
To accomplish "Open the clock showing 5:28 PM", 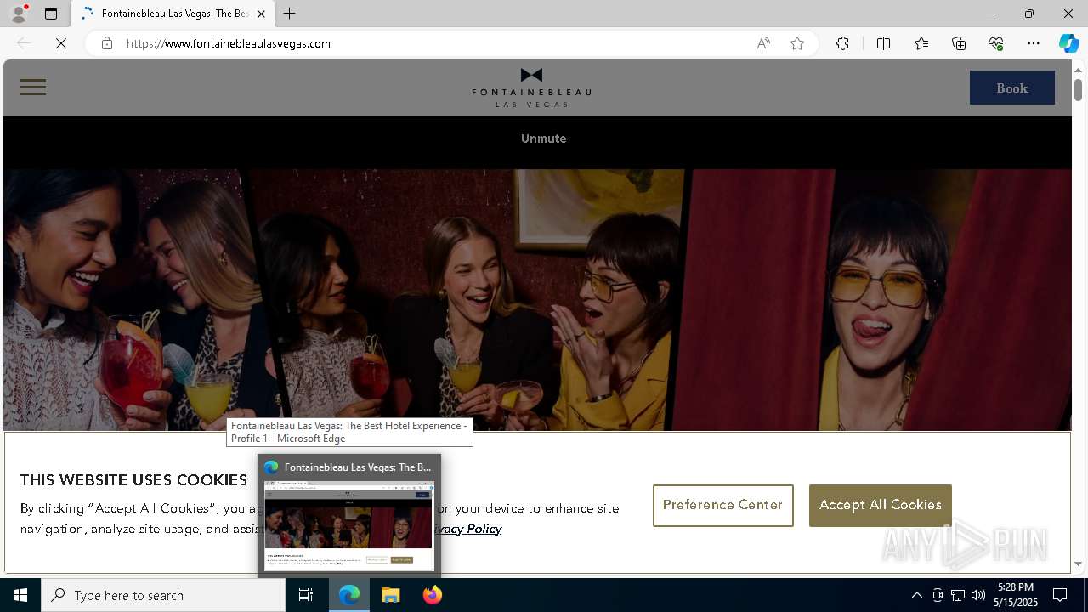I will [1016, 595].
